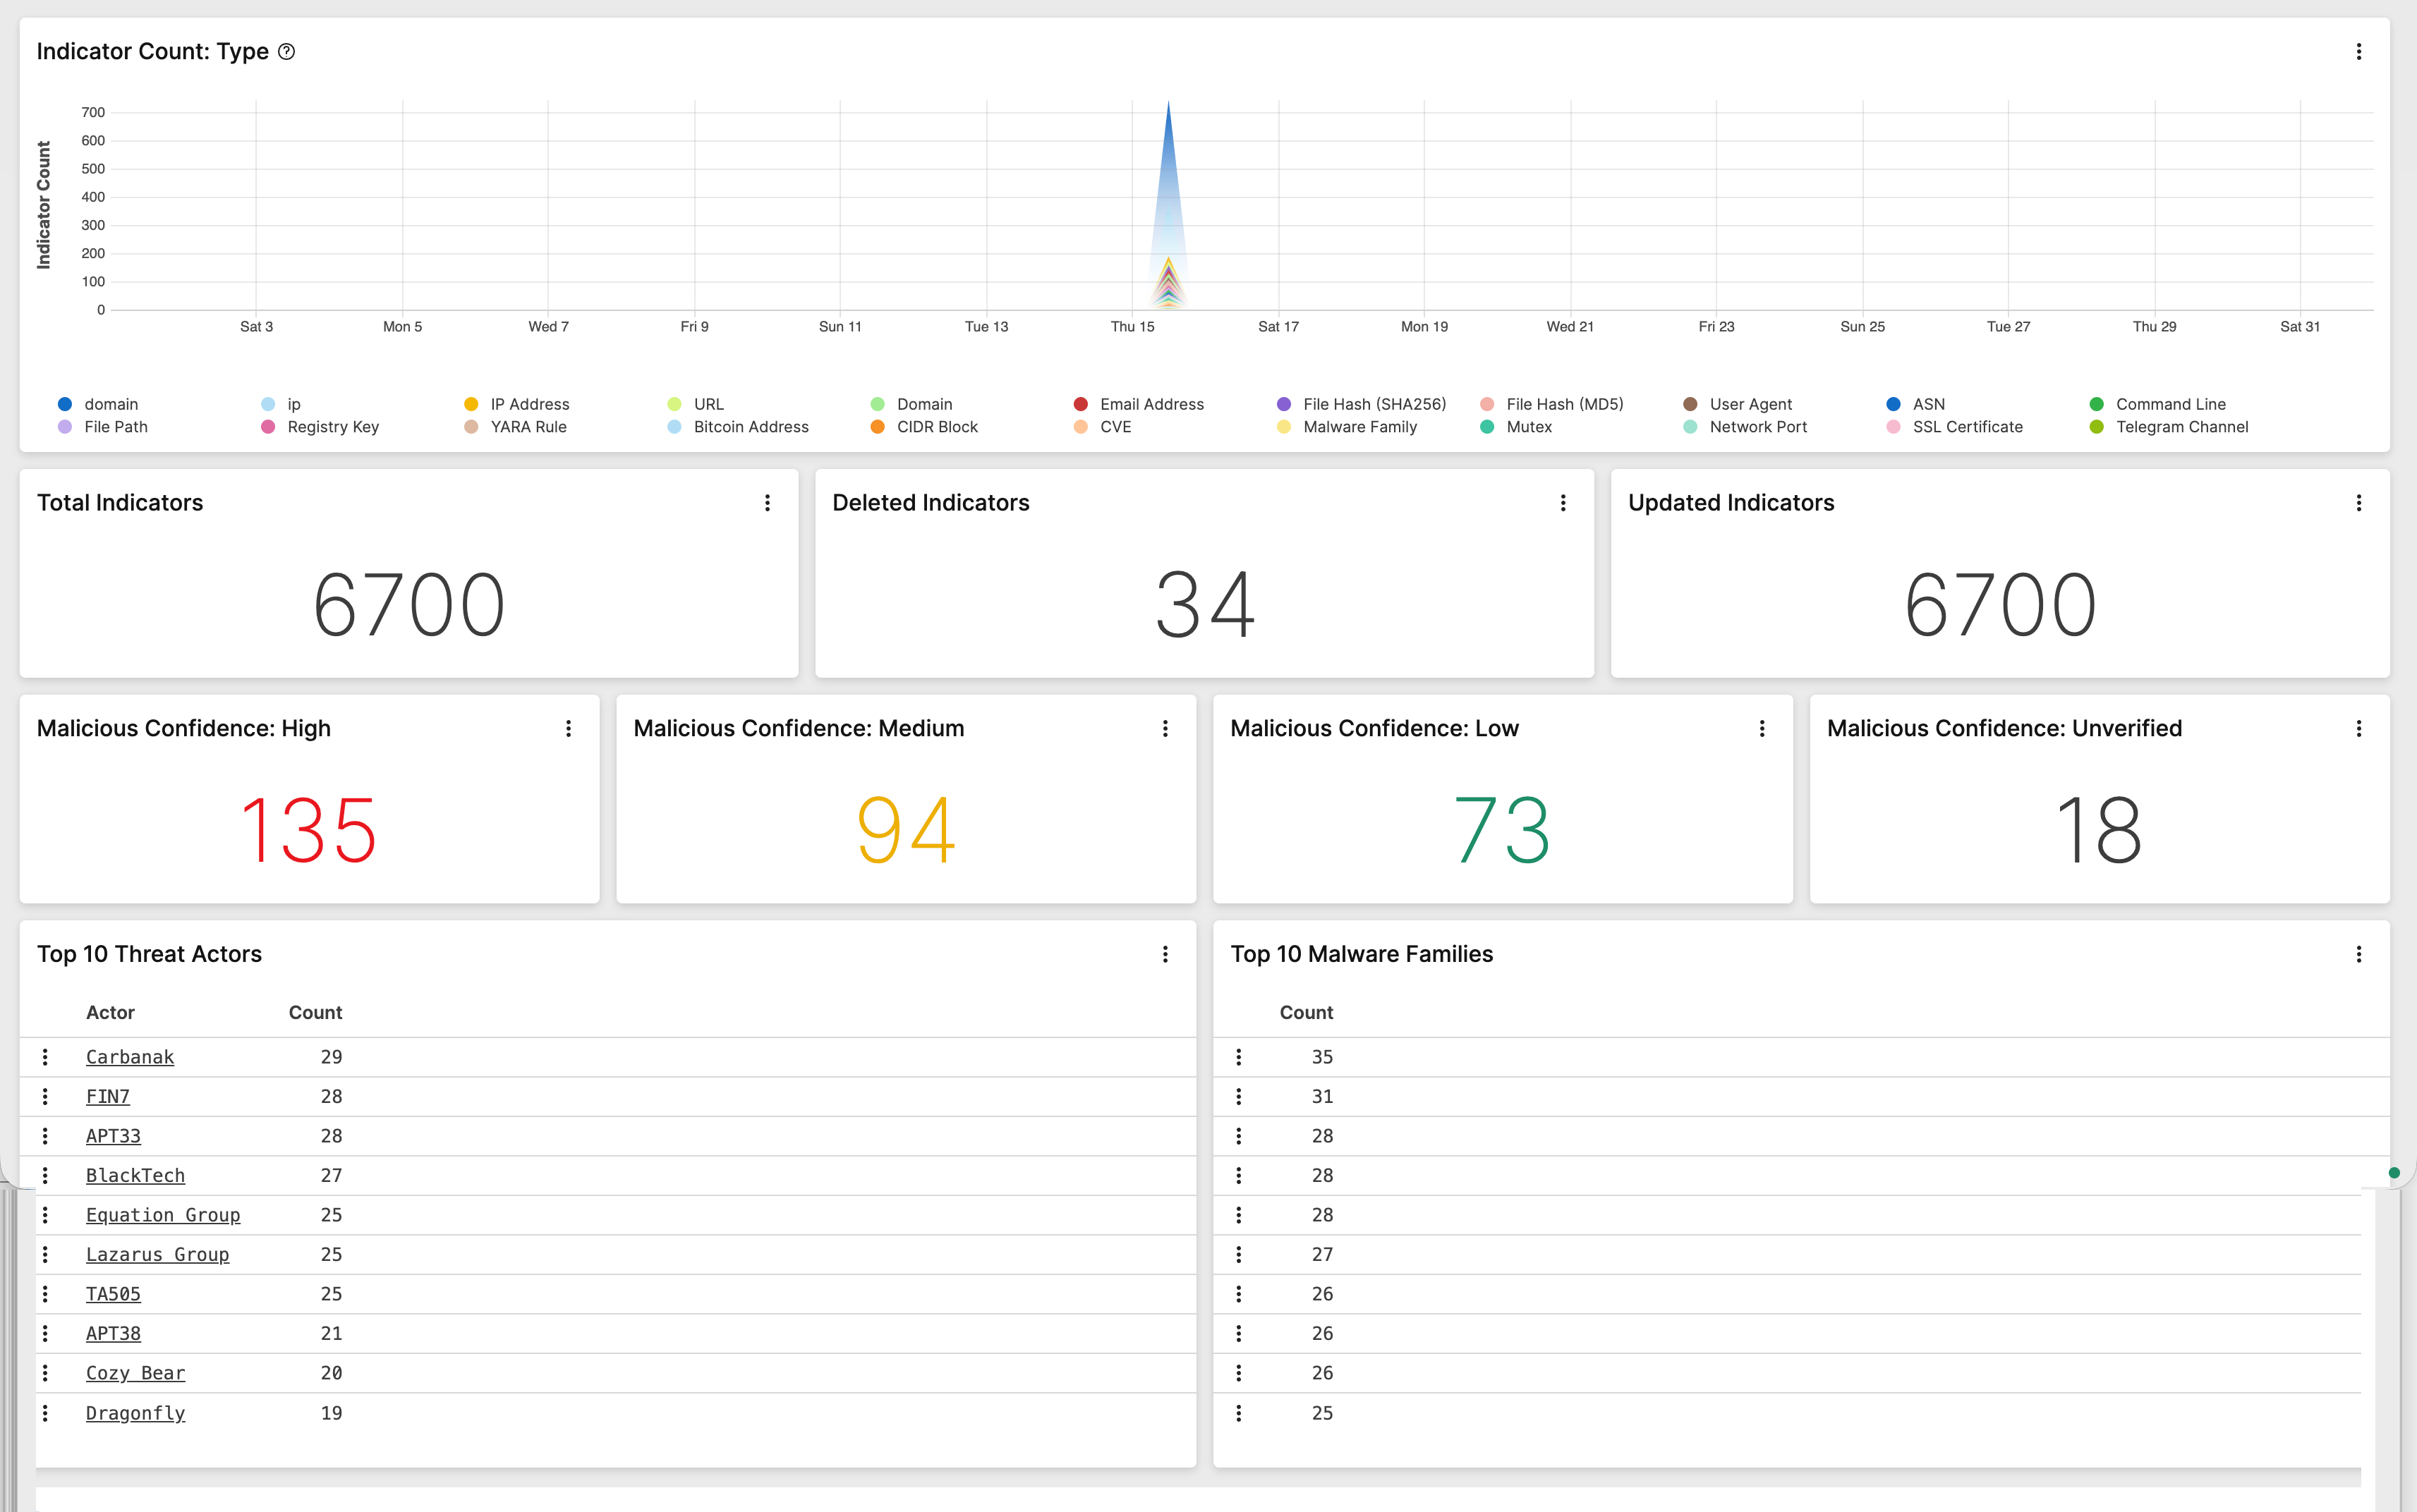Viewport: 2417px width, 1512px height.
Task: Open row actions for Carbanak
Action: point(45,1057)
